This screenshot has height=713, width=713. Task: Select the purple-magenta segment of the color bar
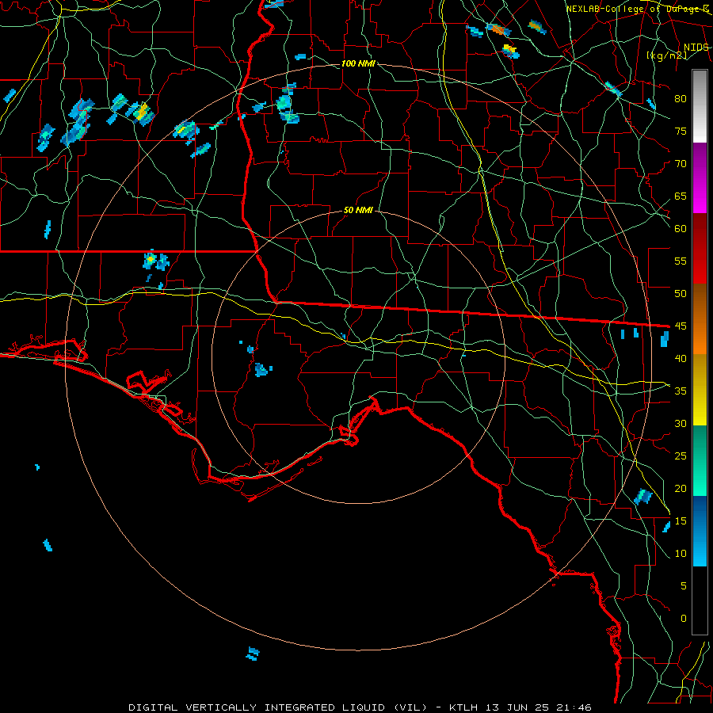click(700, 177)
